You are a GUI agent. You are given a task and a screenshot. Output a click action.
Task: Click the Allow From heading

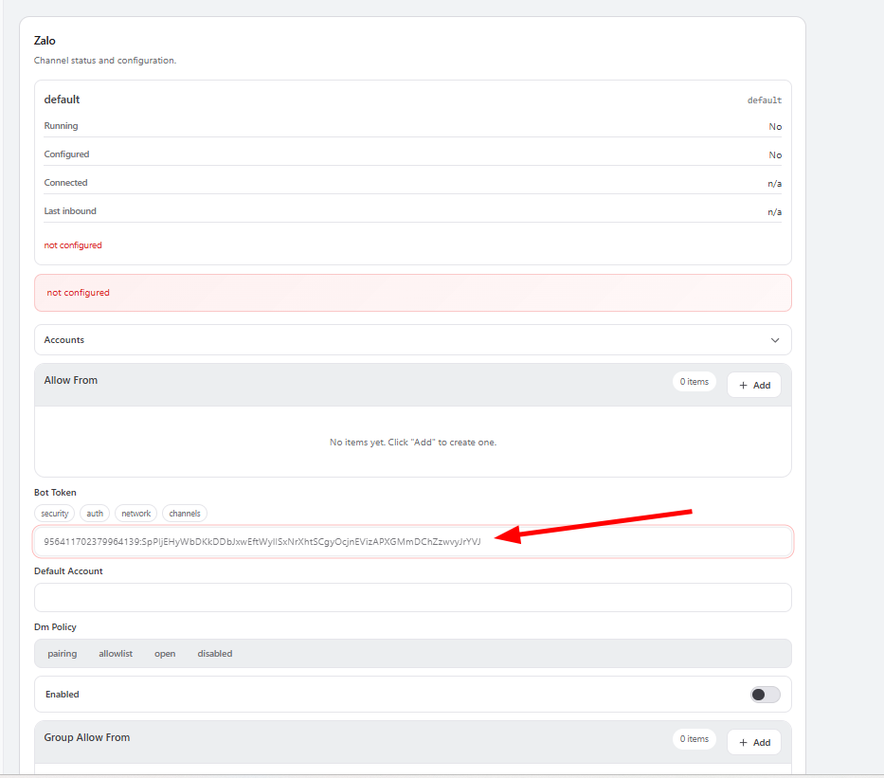point(70,381)
